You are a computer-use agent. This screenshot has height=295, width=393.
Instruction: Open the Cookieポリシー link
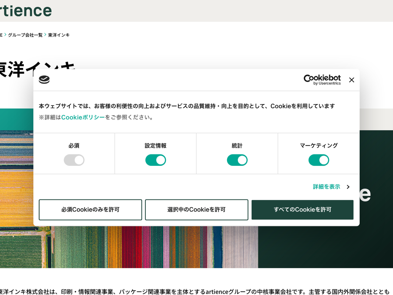pos(83,117)
